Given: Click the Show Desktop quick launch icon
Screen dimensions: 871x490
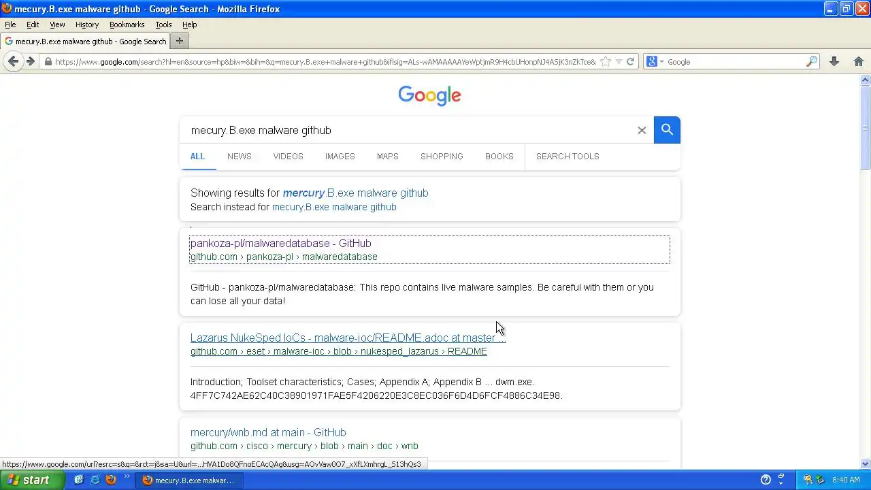Looking at the screenshot, I should coord(79,480).
